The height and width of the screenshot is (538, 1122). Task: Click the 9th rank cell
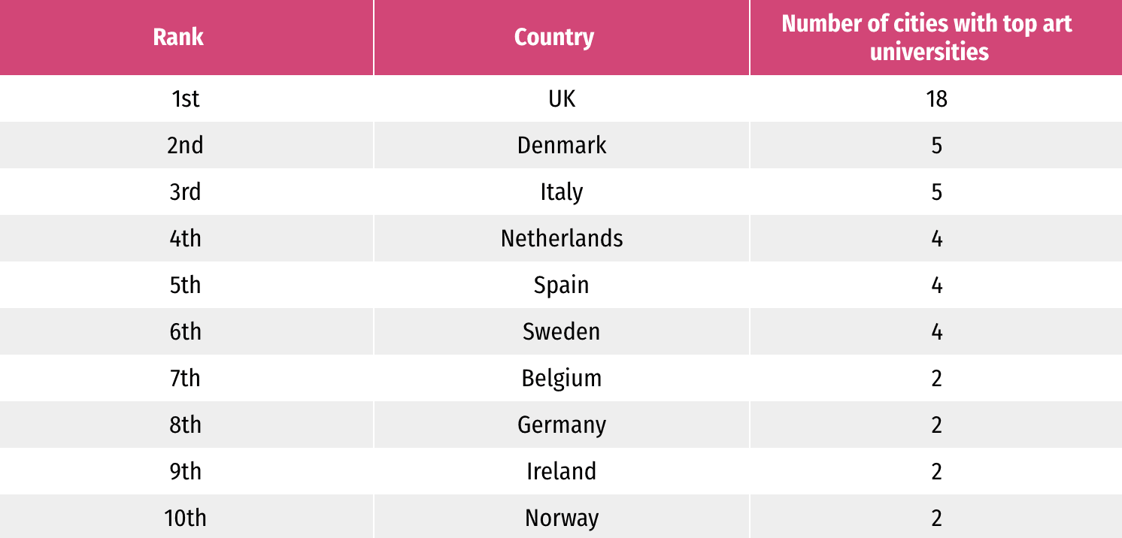(x=186, y=471)
